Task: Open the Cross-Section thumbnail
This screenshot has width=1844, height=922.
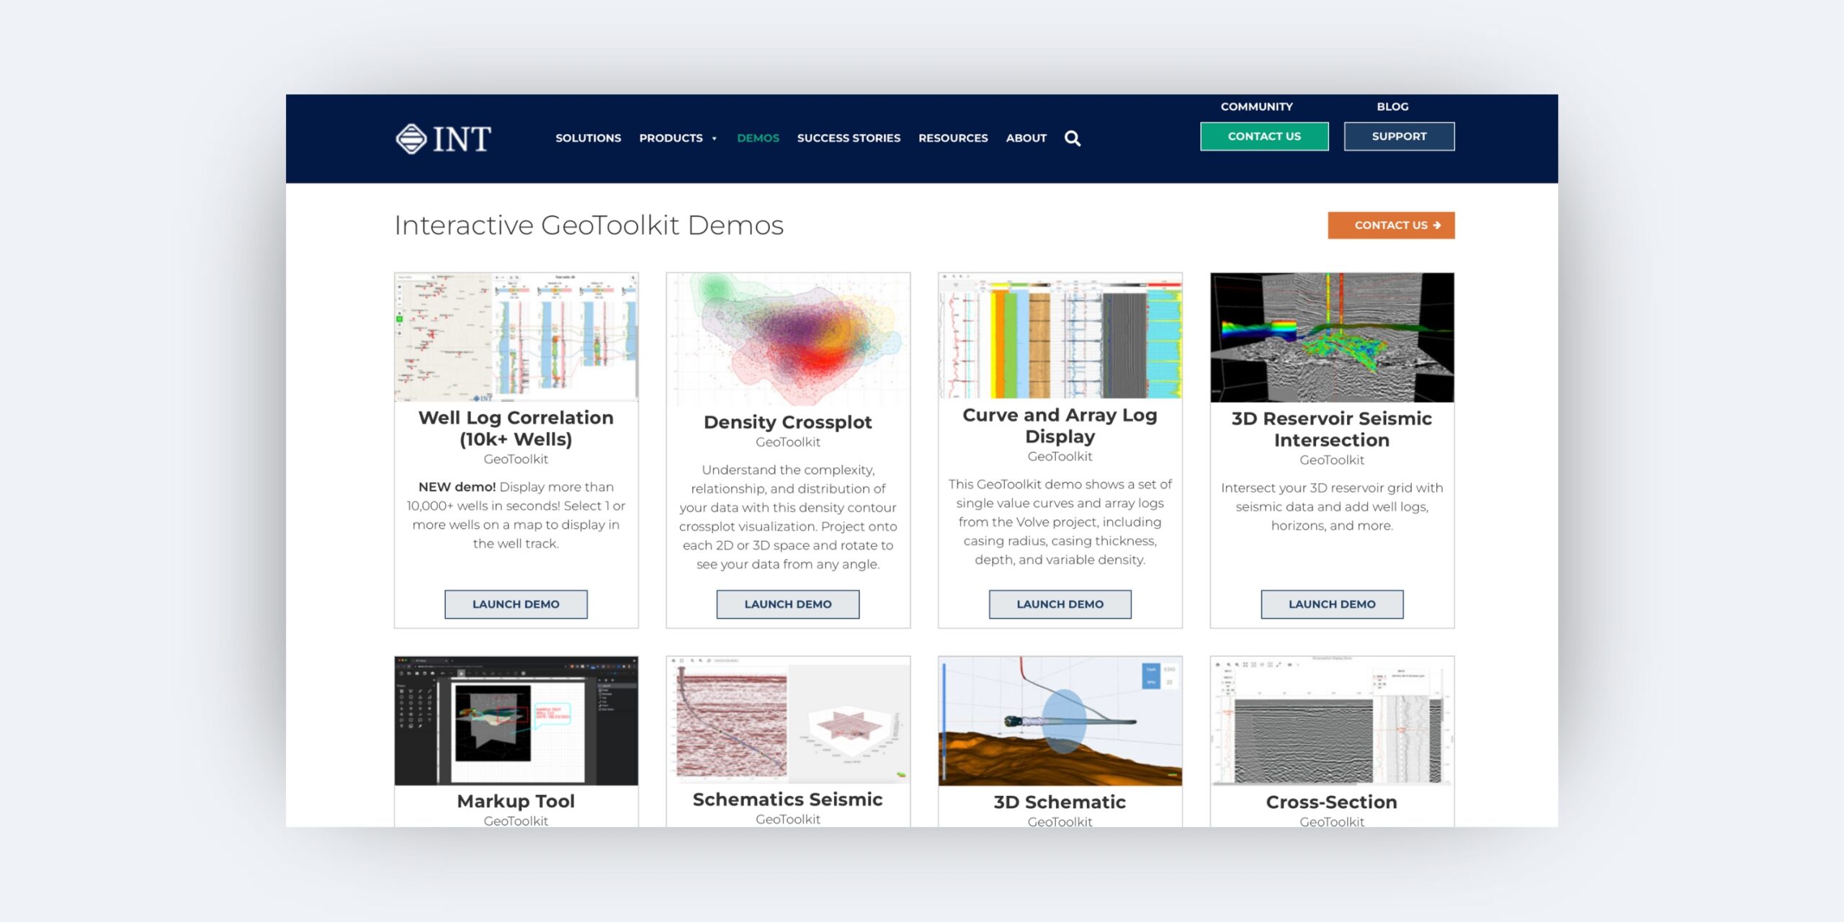Action: pos(1332,721)
